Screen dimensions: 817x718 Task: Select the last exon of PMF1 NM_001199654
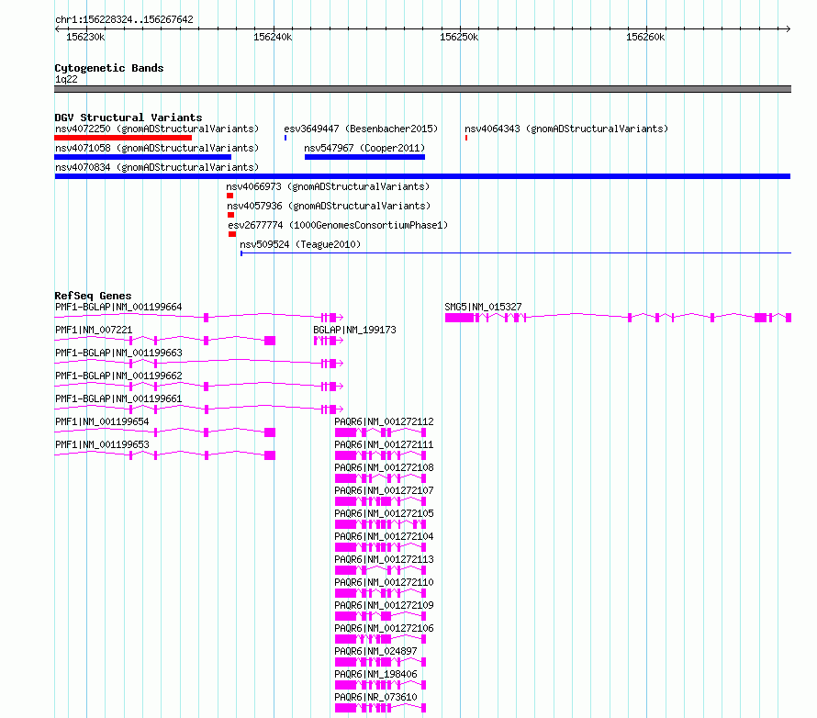pyautogui.click(x=270, y=432)
